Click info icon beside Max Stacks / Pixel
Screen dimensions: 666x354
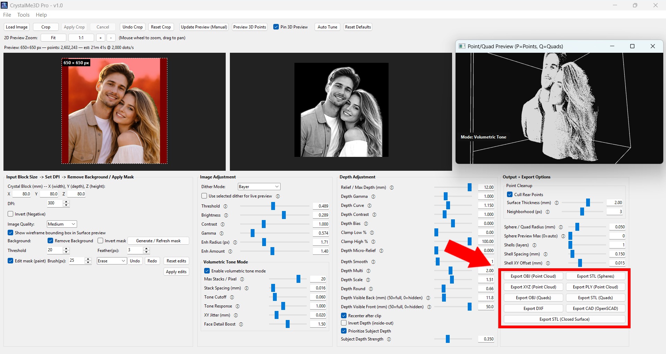point(242,279)
